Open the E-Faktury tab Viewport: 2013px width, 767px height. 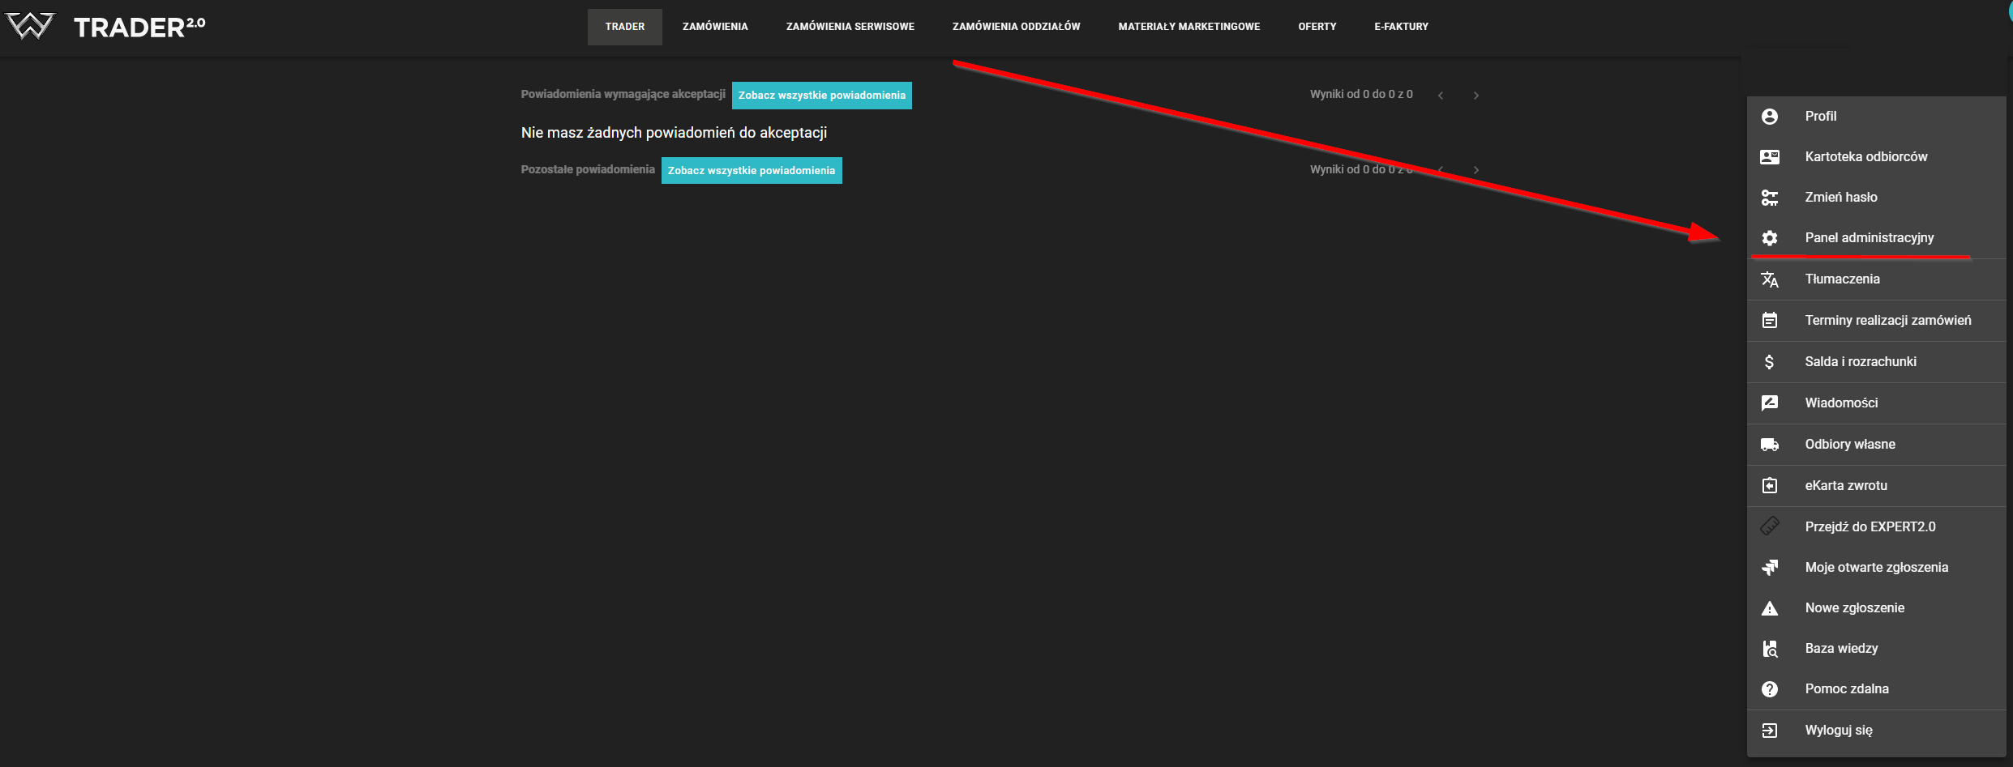[1401, 27]
